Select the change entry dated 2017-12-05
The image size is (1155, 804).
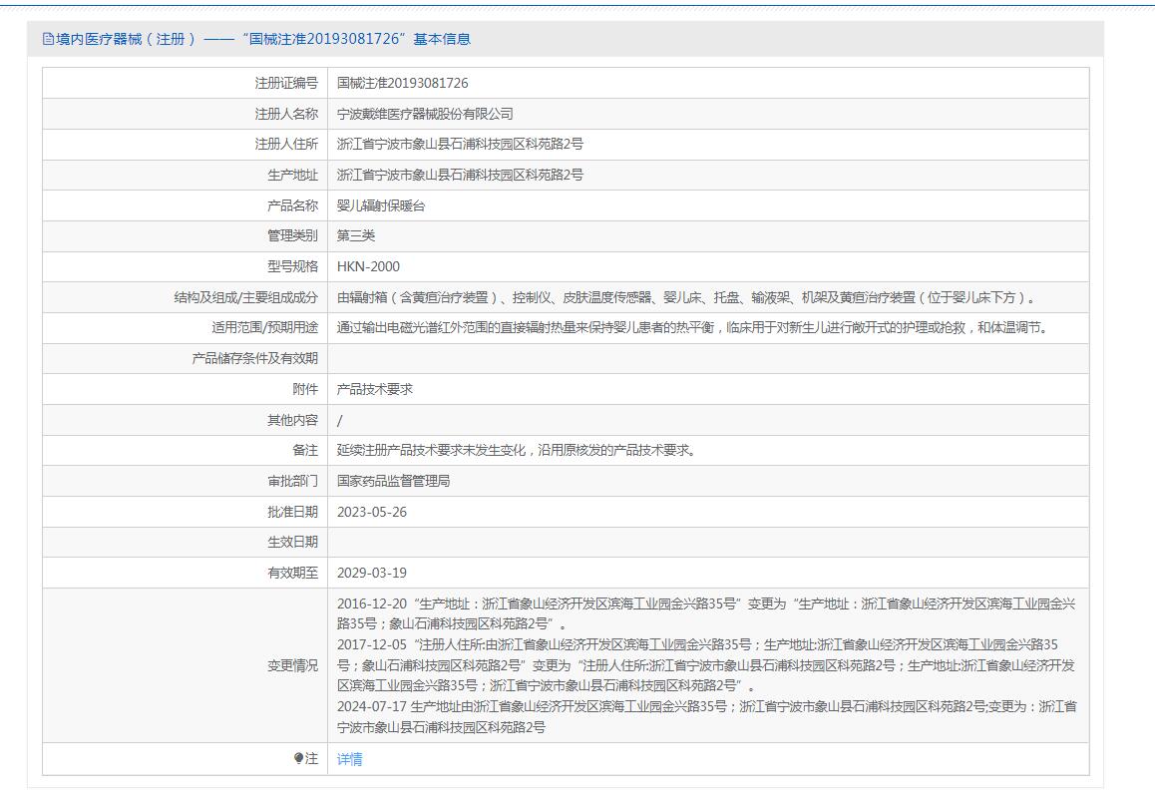(x=706, y=665)
